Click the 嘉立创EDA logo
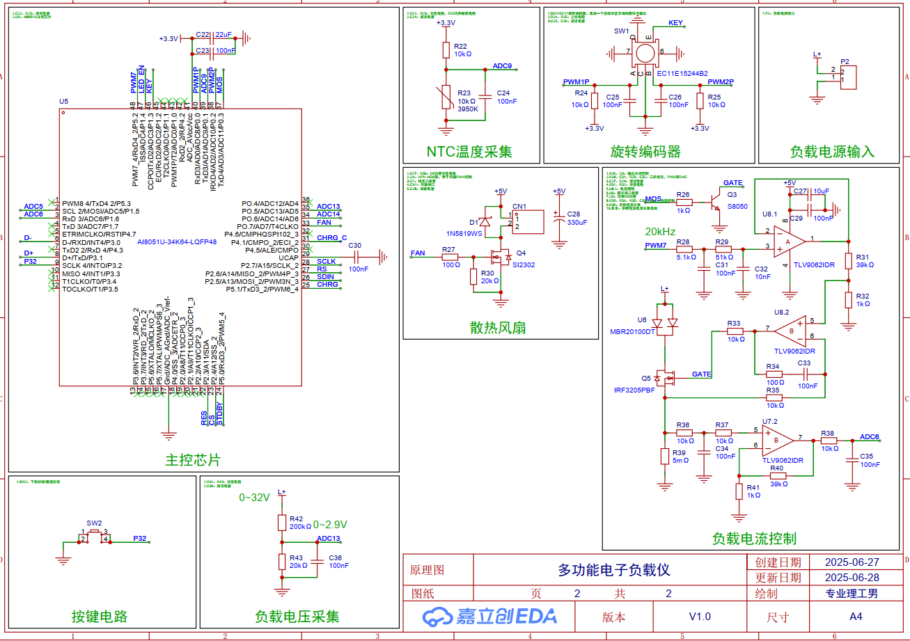Viewport: 910px width, 641px height. click(490, 616)
